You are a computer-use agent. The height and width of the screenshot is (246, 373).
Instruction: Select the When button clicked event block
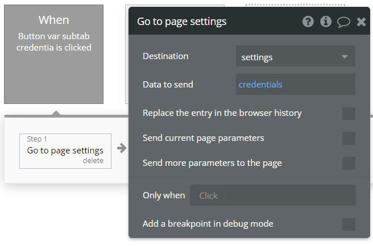[x=54, y=54]
